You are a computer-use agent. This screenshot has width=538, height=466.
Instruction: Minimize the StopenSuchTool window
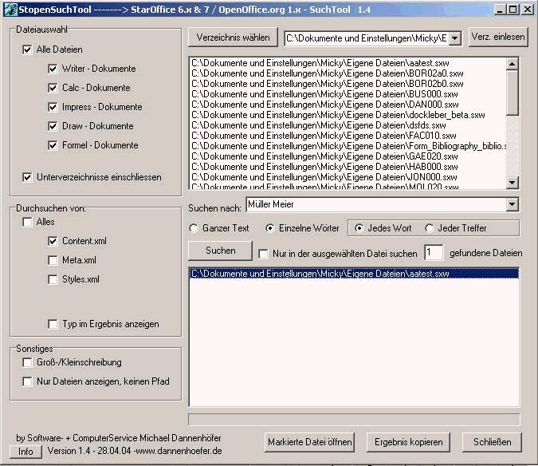pyautogui.click(x=500, y=10)
